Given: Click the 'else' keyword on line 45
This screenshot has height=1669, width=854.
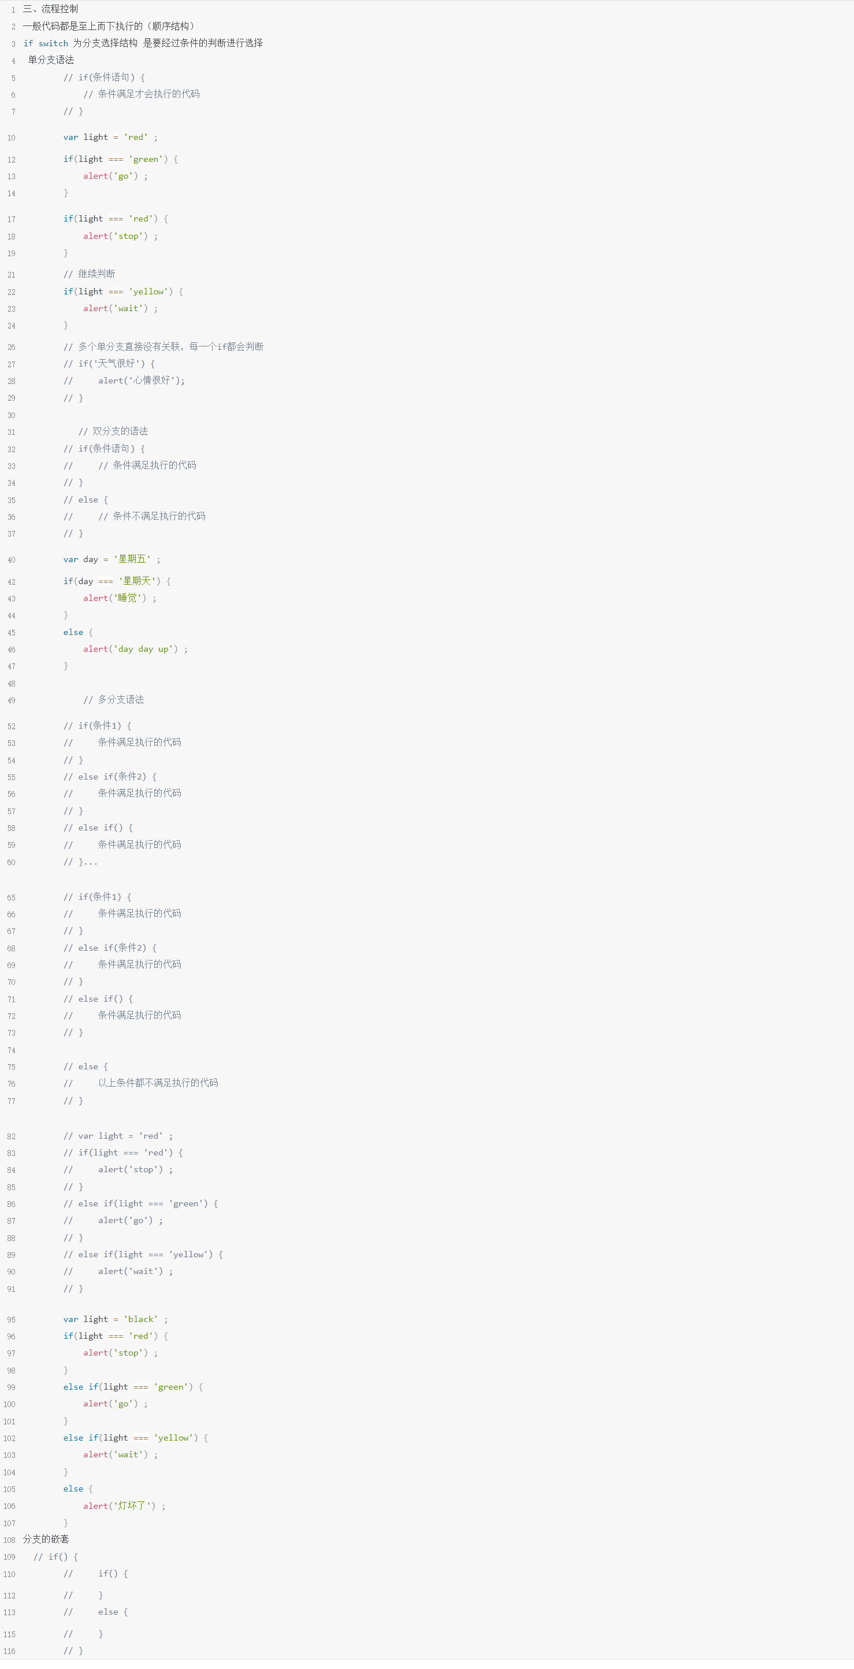Looking at the screenshot, I should (x=73, y=632).
